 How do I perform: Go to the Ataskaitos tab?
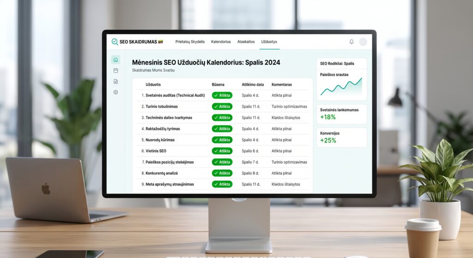[x=246, y=42]
